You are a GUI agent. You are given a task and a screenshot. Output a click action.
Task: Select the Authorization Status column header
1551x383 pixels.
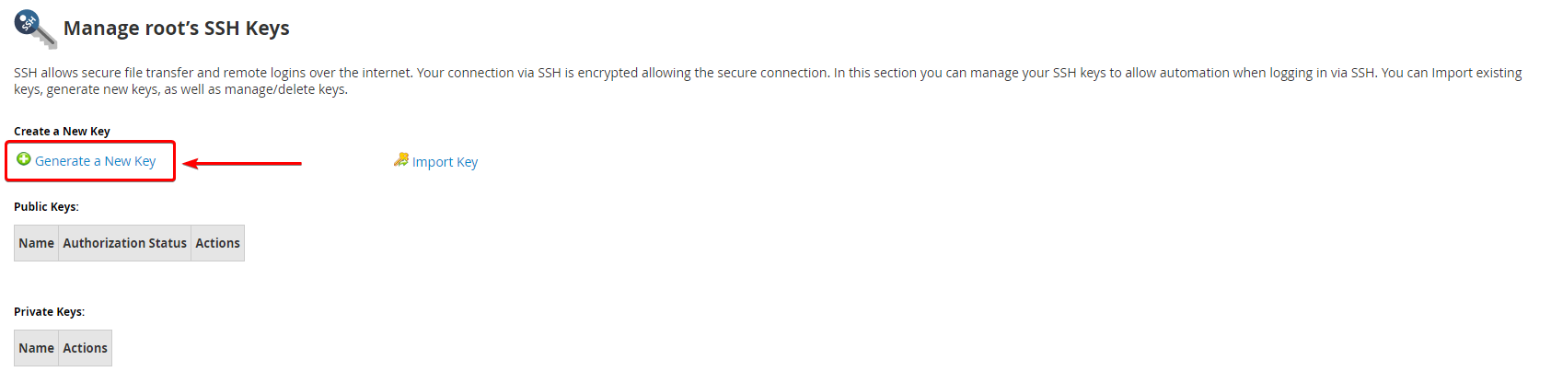coord(124,243)
